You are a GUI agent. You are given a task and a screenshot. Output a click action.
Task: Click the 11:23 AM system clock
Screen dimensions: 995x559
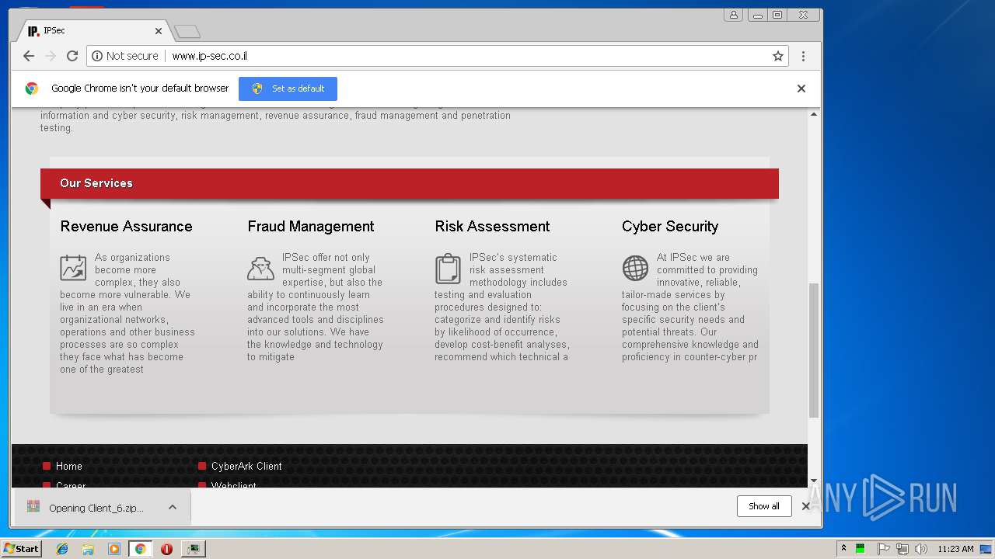tap(955, 549)
